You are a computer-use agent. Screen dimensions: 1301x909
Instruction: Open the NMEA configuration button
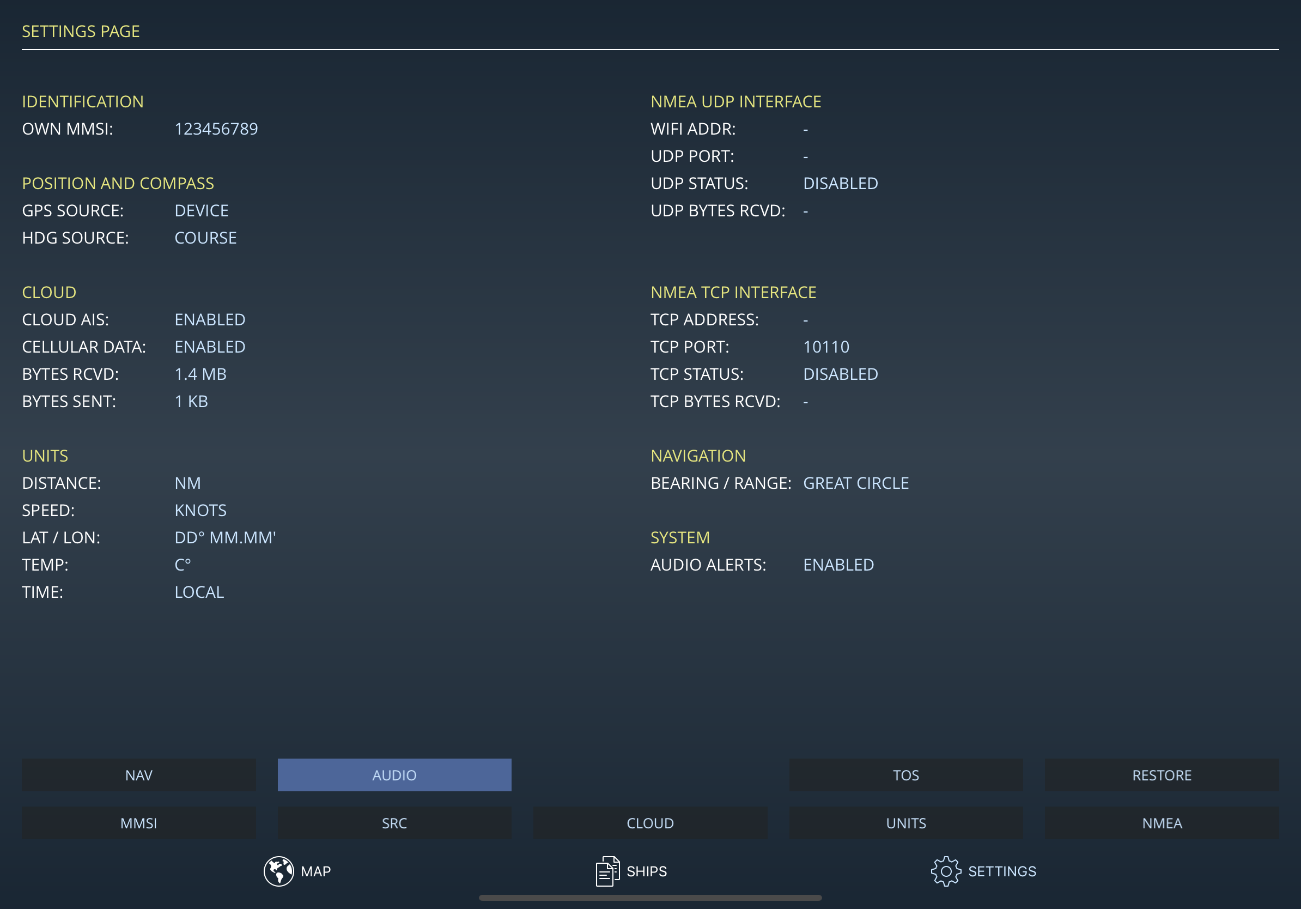pyautogui.click(x=1161, y=823)
